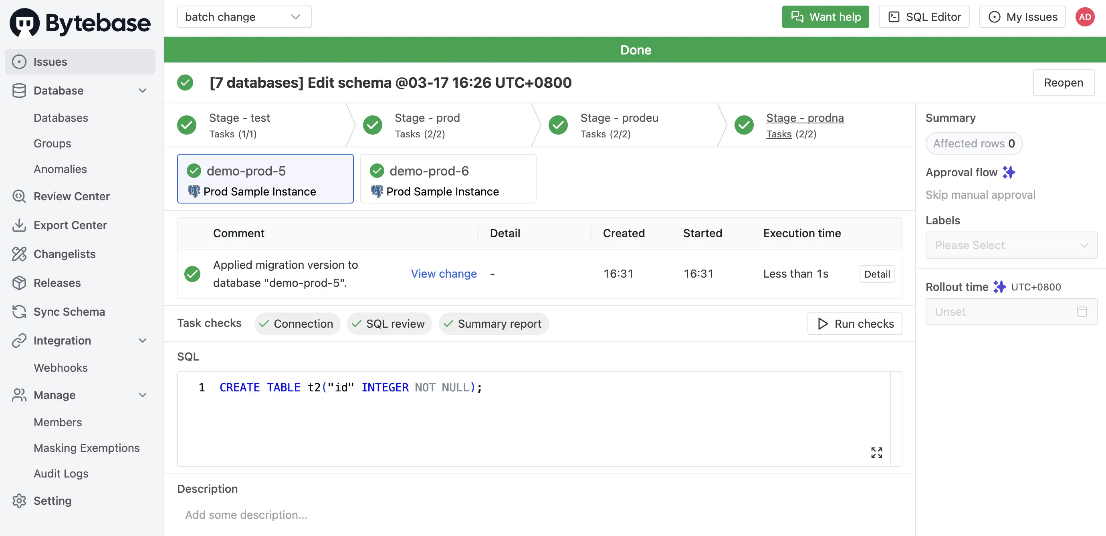Click the Bytebase logo
The height and width of the screenshot is (536, 1106).
click(x=80, y=22)
